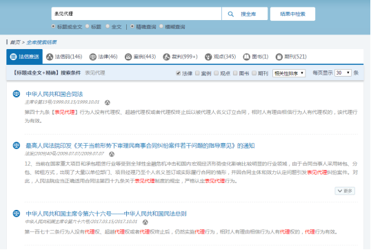Image resolution: width=371 pixels, height=250 pixels.
Task: Go to 首页 breadcrumb link
Action: click(x=15, y=42)
